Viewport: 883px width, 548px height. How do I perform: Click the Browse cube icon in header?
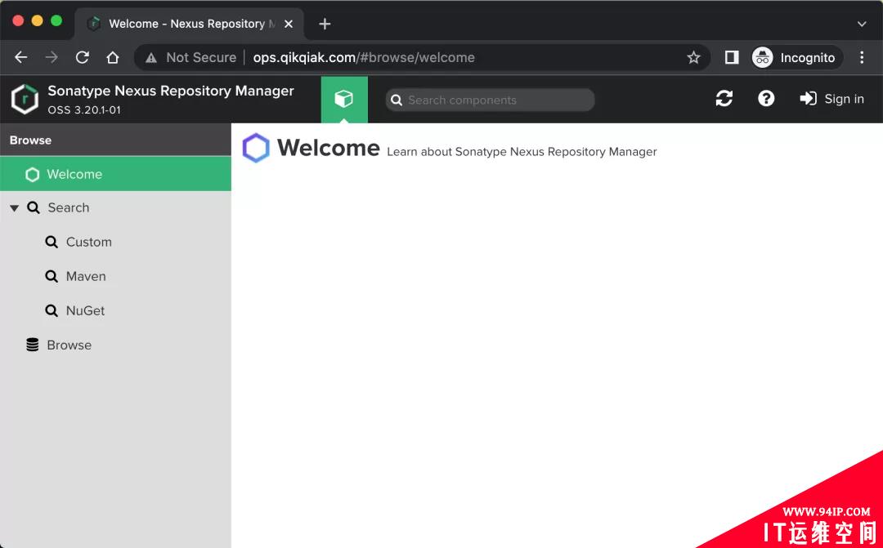344,99
